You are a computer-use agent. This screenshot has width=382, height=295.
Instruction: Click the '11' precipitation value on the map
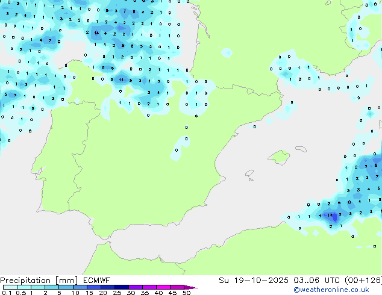click(121, 80)
